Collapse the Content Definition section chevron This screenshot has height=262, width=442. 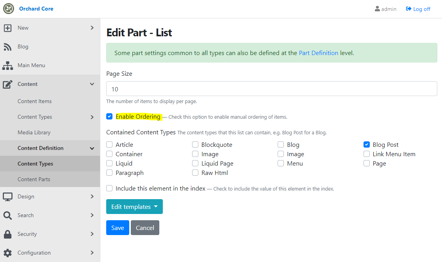point(92,148)
